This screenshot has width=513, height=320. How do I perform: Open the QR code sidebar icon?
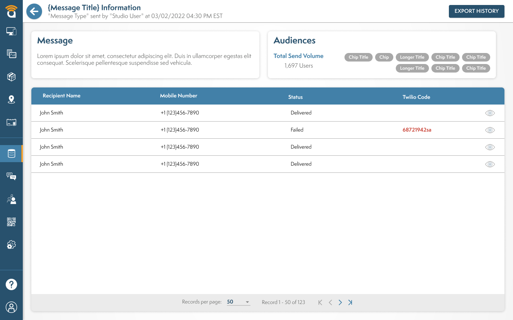[x=11, y=222]
